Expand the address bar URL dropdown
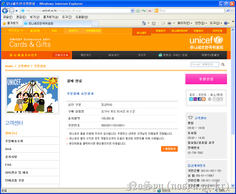236x194 pixels. [x=132, y=11]
